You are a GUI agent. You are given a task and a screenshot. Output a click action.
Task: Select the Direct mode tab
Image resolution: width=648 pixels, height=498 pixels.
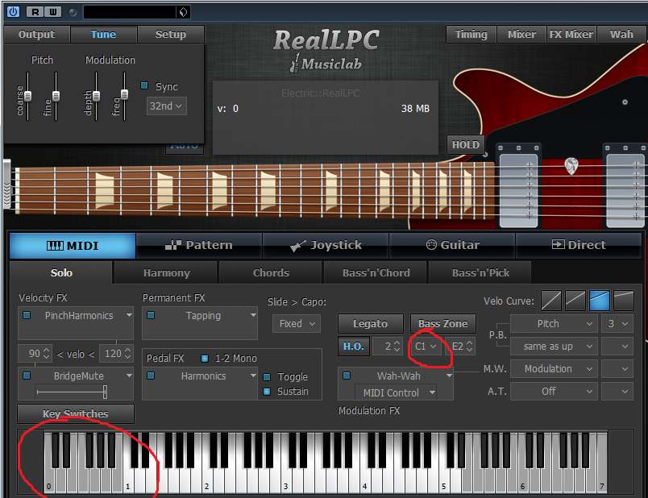(x=579, y=245)
